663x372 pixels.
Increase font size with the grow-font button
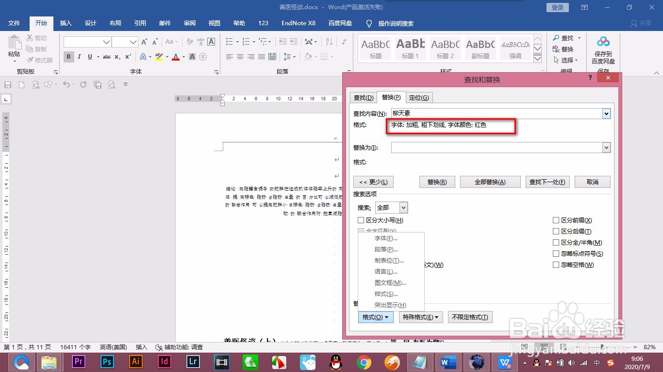click(x=144, y=42)
